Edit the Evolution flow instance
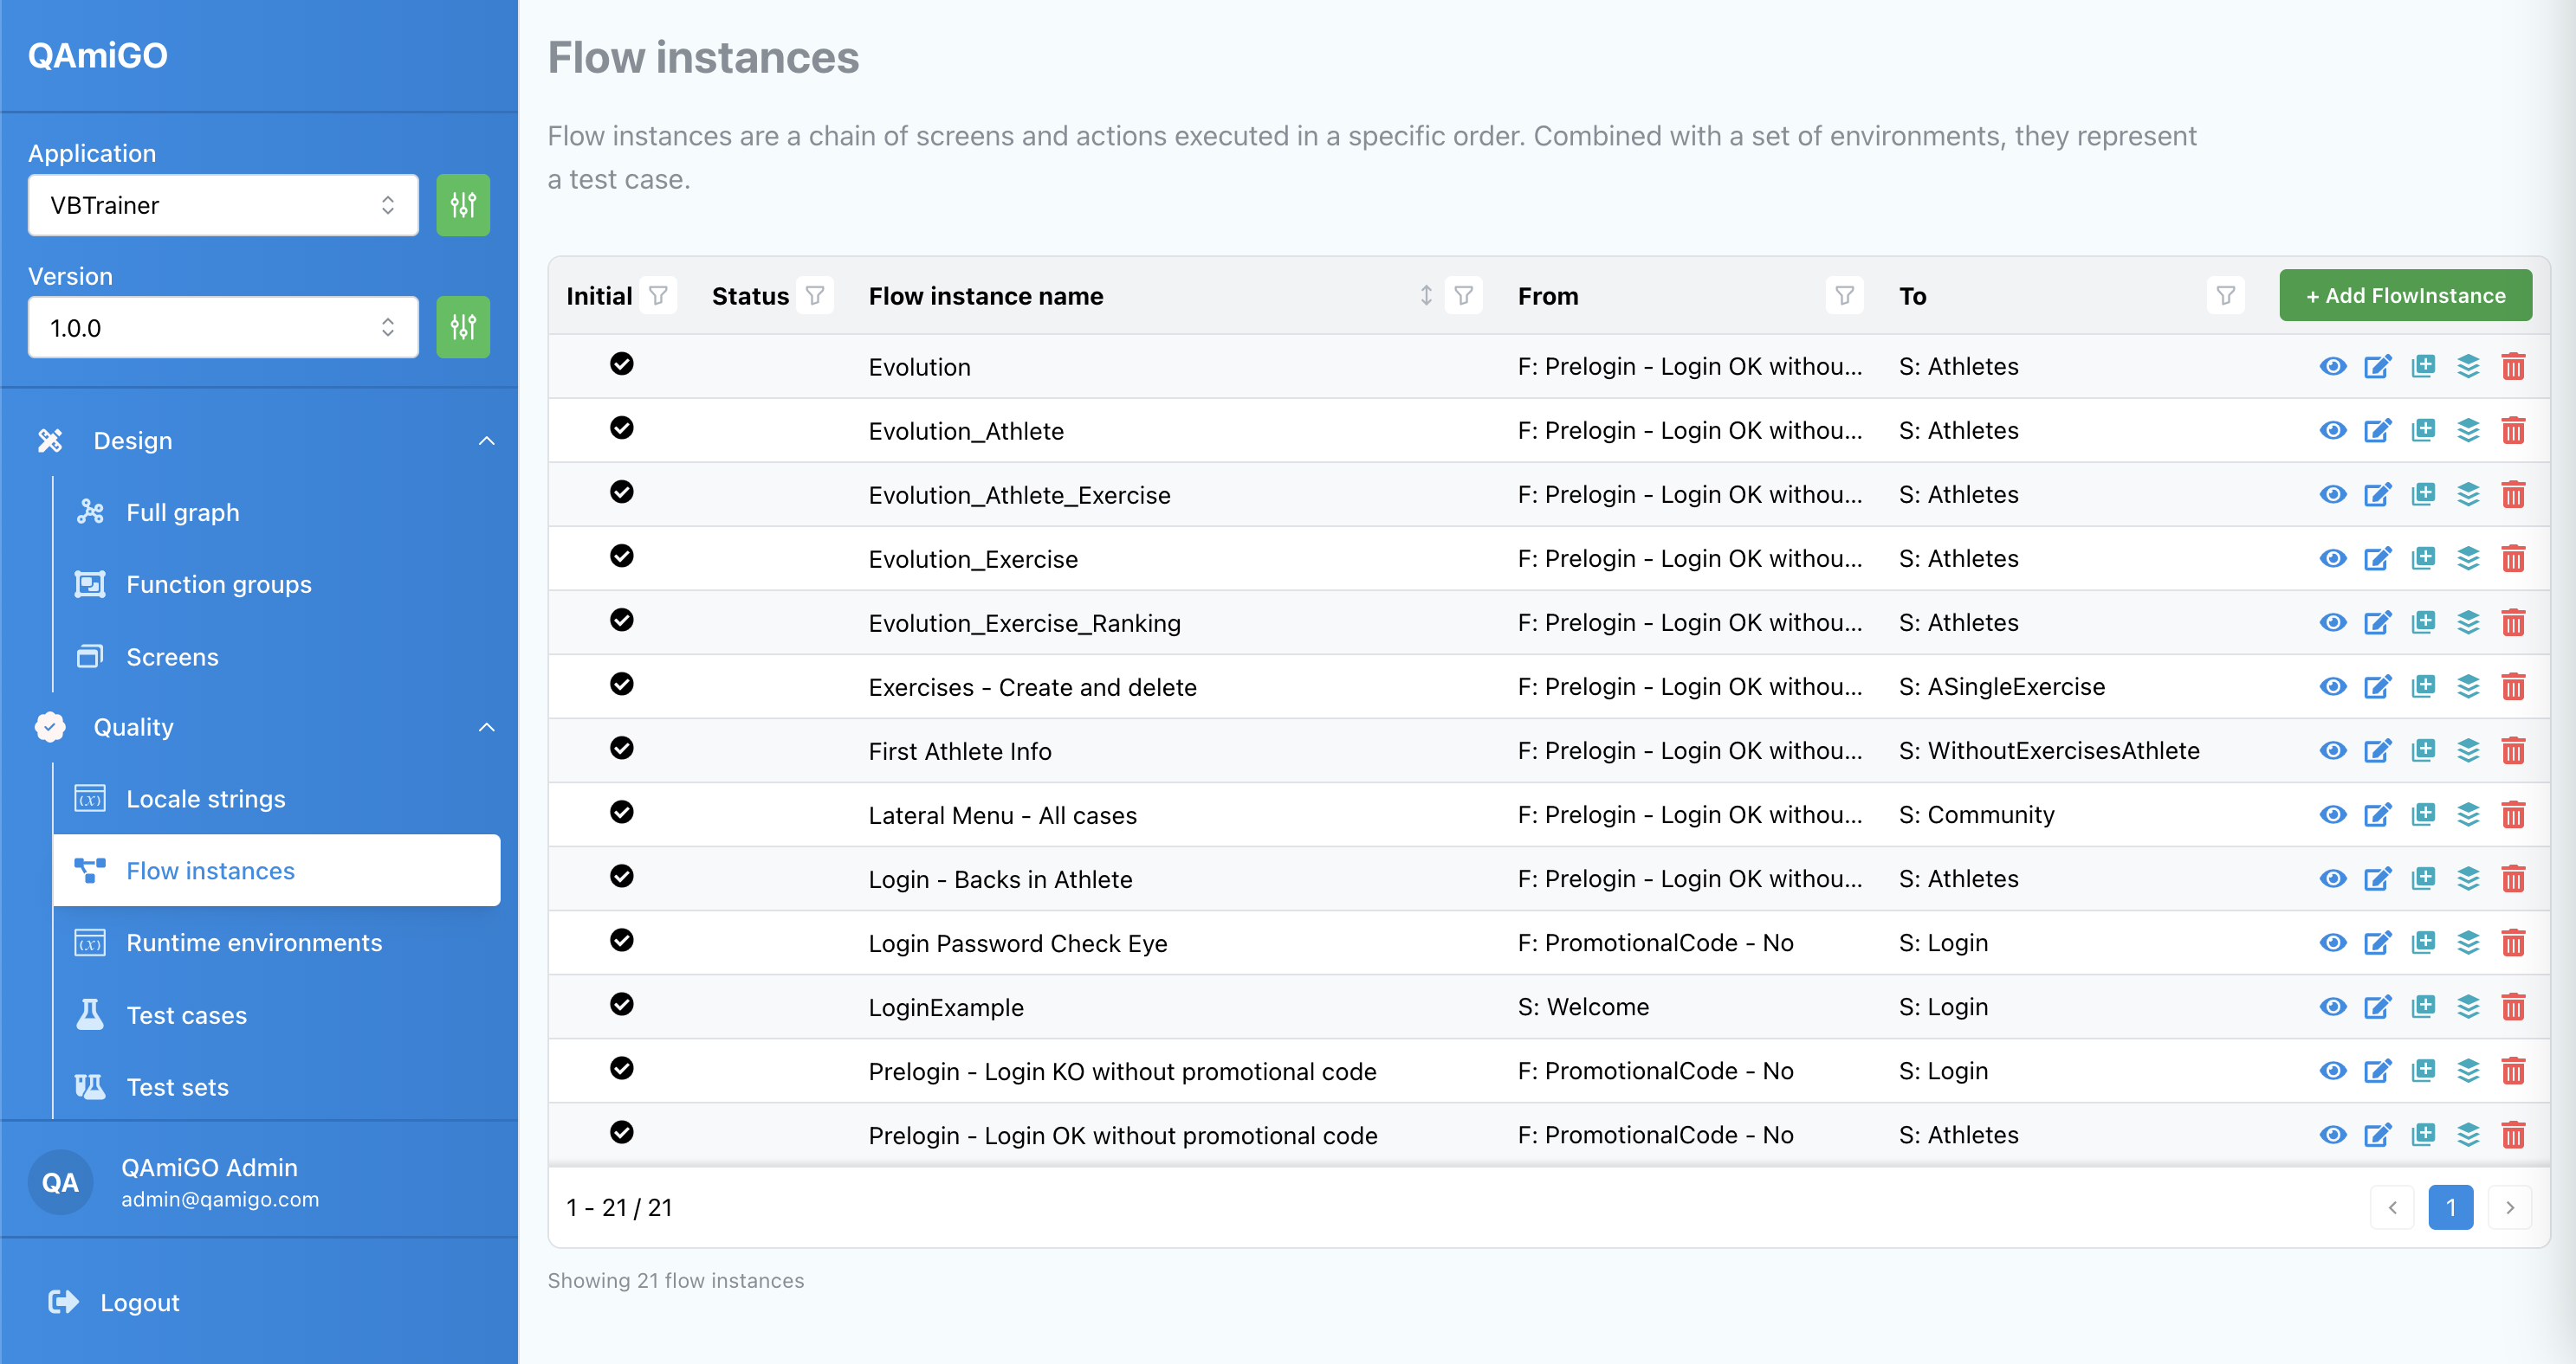This screenshot has height=1364, width=2576. point(2377,367)
